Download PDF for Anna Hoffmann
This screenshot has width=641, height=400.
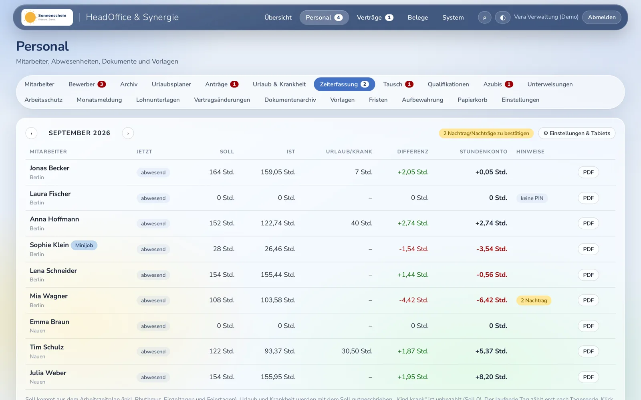588,224
